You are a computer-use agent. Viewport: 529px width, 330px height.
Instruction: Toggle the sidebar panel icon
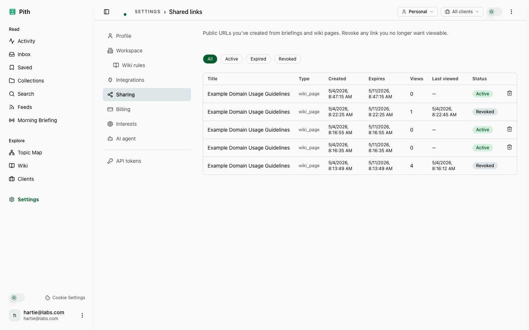click(x=107, y=12)
